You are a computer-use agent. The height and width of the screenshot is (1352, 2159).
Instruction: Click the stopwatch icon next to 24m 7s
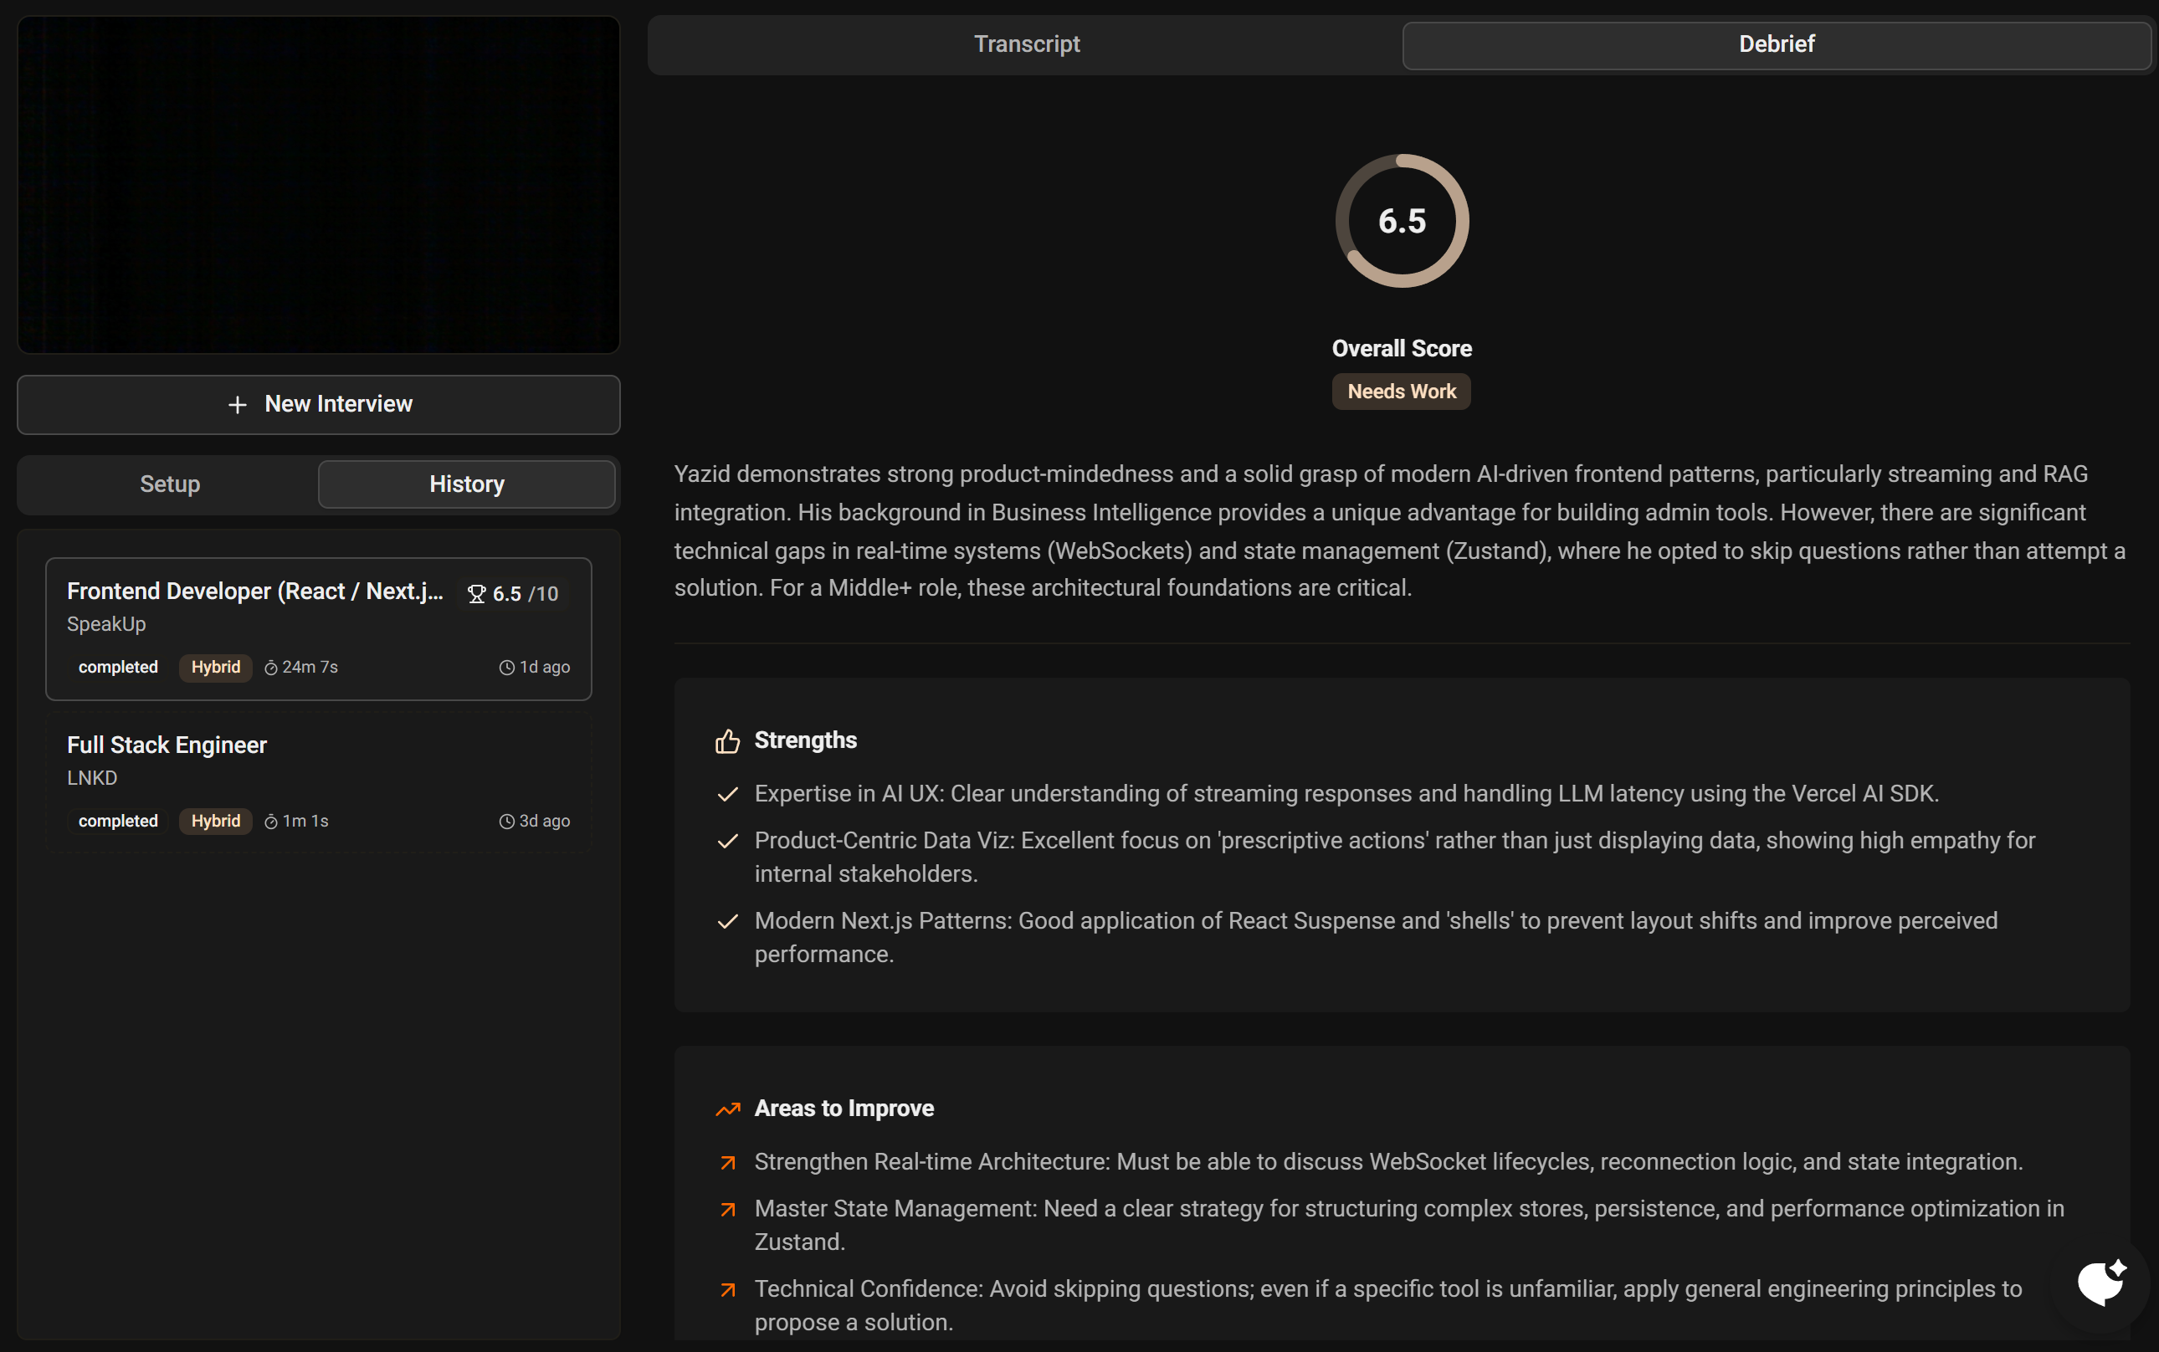(271, 668)
